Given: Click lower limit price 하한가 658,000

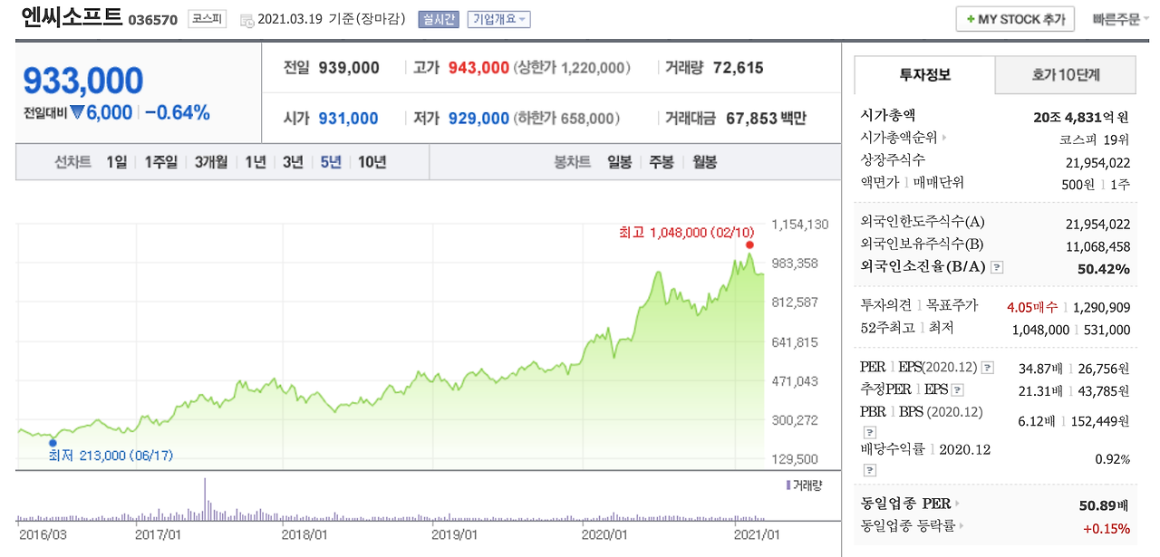Looking at the screenshot, I should point(566,119).
